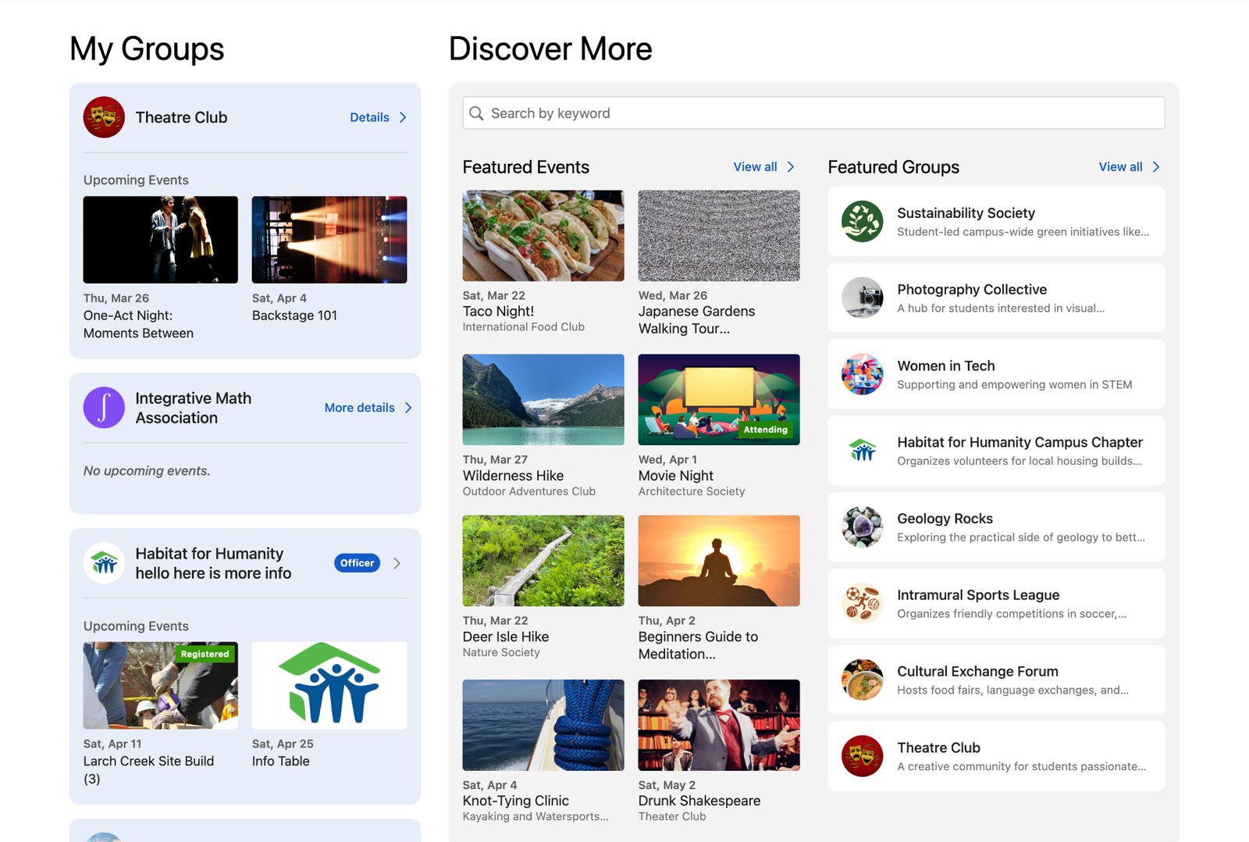This screenshot has width=1249, height=842.
Task: Open the Geology Rocks icon
Action: click(x=862, y=526)
